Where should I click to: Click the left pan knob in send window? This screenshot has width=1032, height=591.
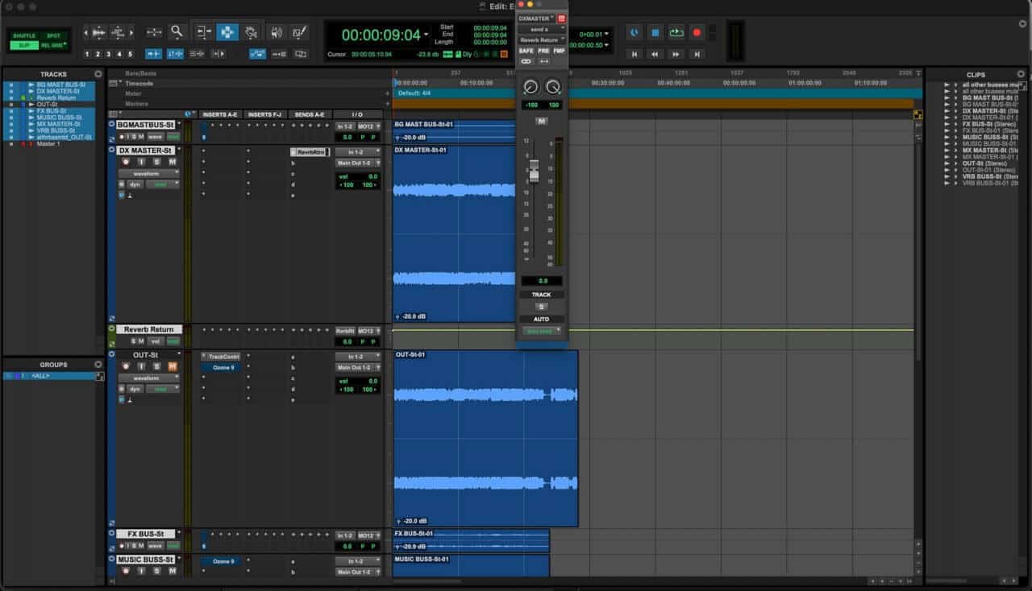tap(530, 87)
